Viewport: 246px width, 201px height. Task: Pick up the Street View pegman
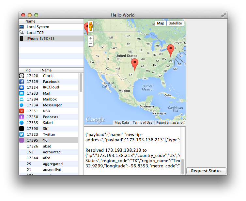click(x=91, y=26)
